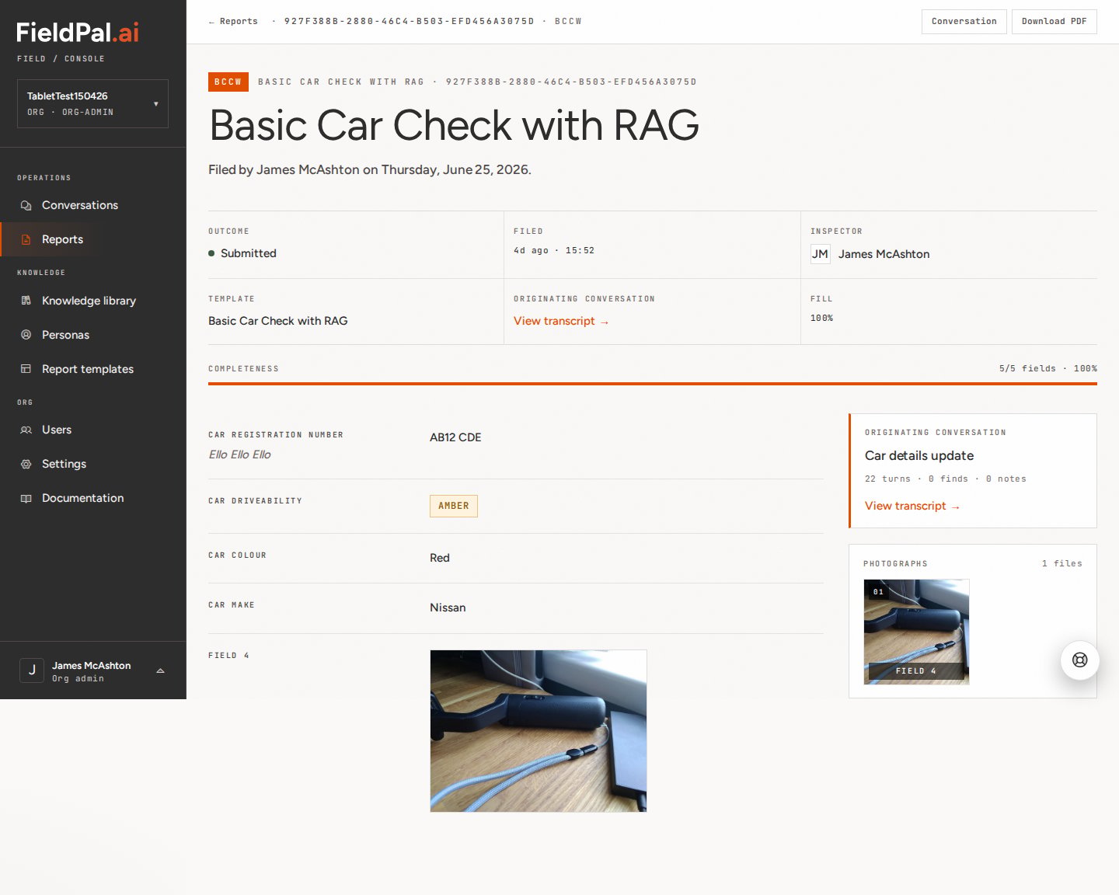
Task: Click the 5/5 fields · 100% completeness text
Action: point(1048,369)
